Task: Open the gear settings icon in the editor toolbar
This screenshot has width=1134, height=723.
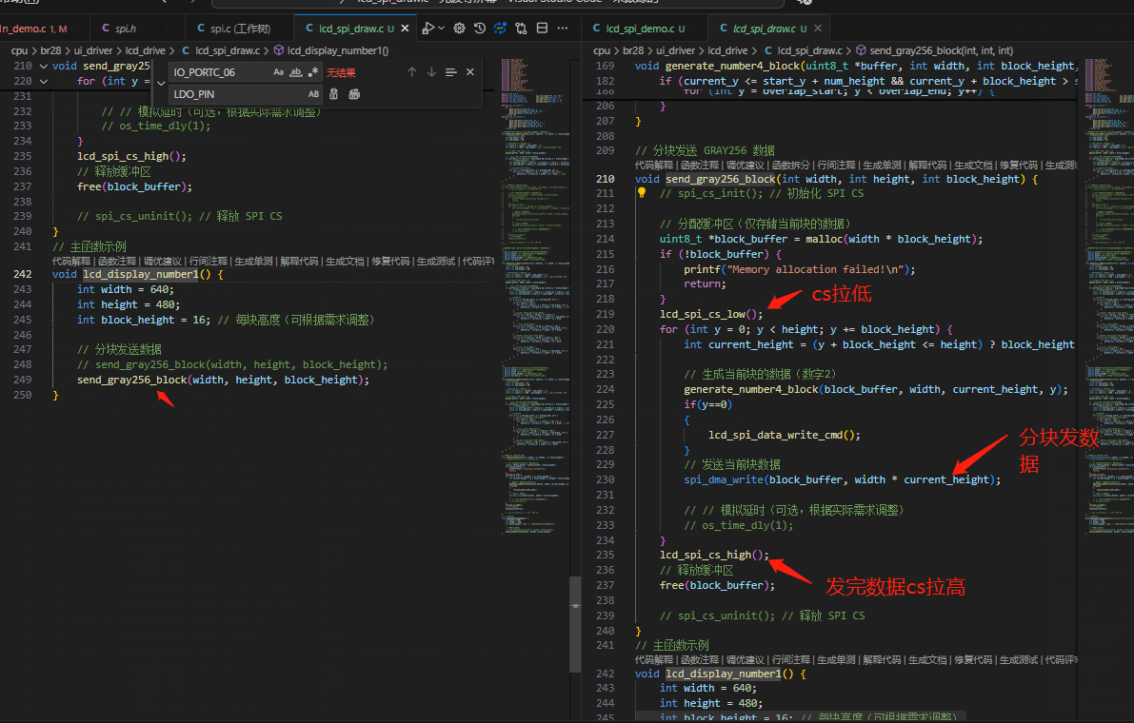Action: point(459,29)
